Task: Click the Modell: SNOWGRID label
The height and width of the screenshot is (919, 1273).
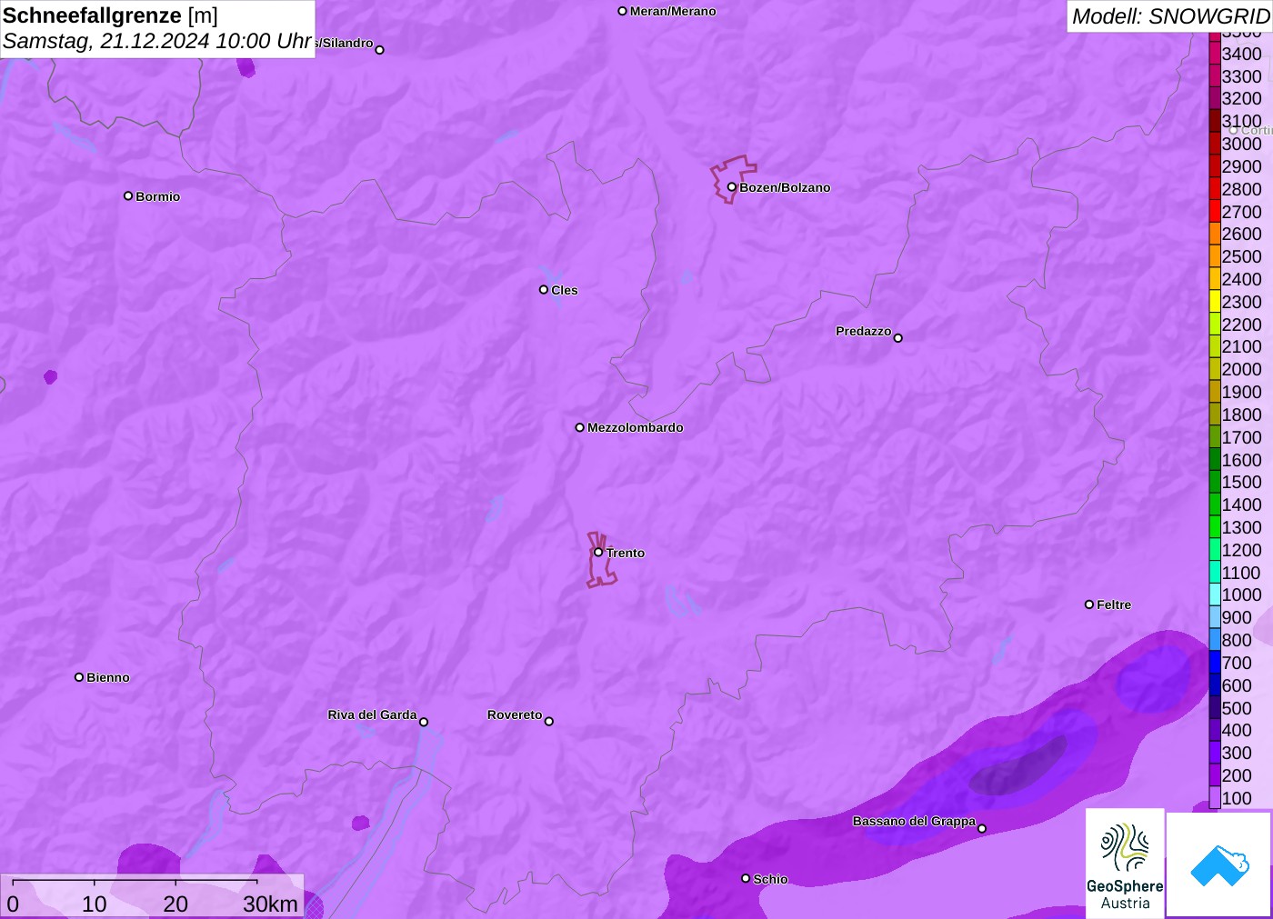Action: click(1170, 16)
